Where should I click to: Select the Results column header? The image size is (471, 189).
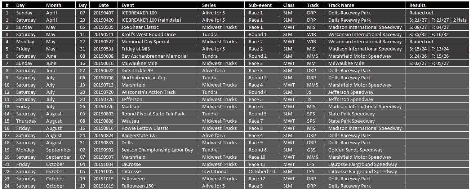coord(439,5)
